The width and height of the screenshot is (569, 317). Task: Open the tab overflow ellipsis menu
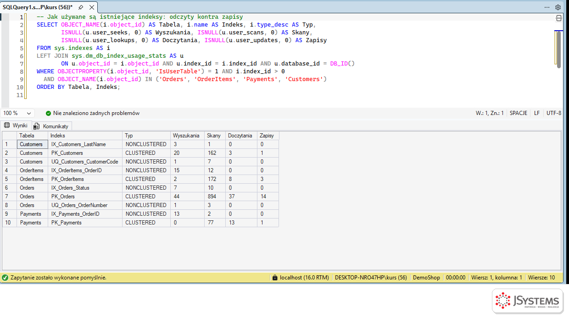click(x=547, y=7)
